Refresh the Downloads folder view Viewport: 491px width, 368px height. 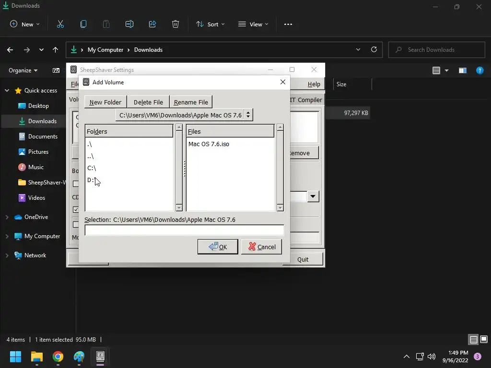click(x=374, y=49)
